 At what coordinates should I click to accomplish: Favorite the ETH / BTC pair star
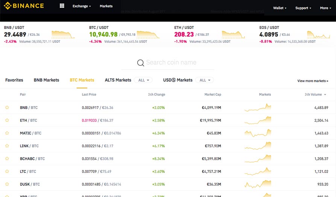(x=7, y=120)
